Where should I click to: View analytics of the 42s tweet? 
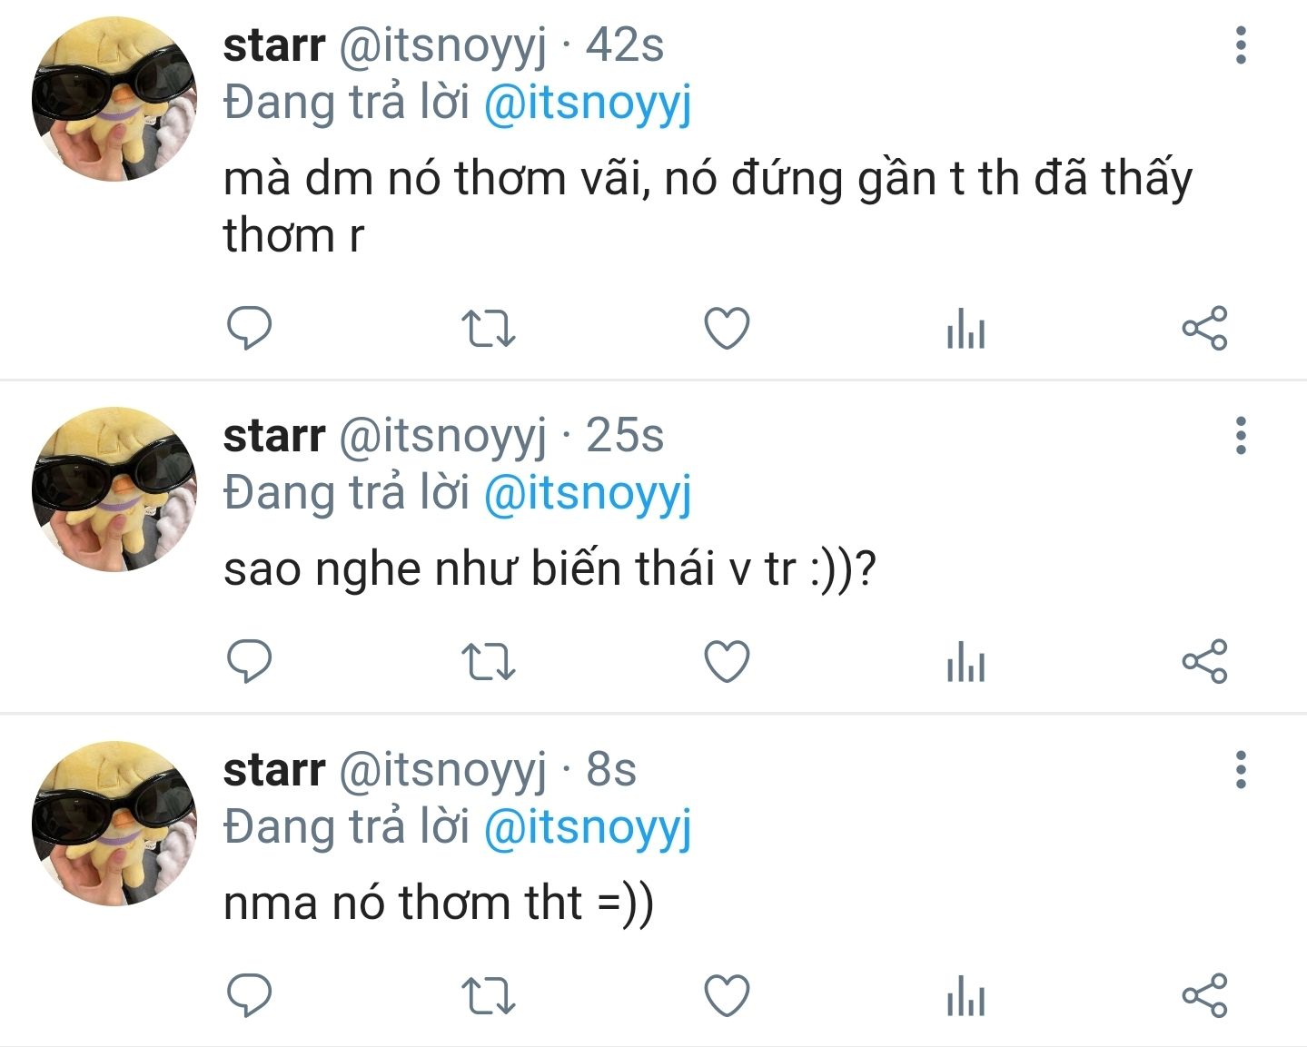tap(965, 329)
